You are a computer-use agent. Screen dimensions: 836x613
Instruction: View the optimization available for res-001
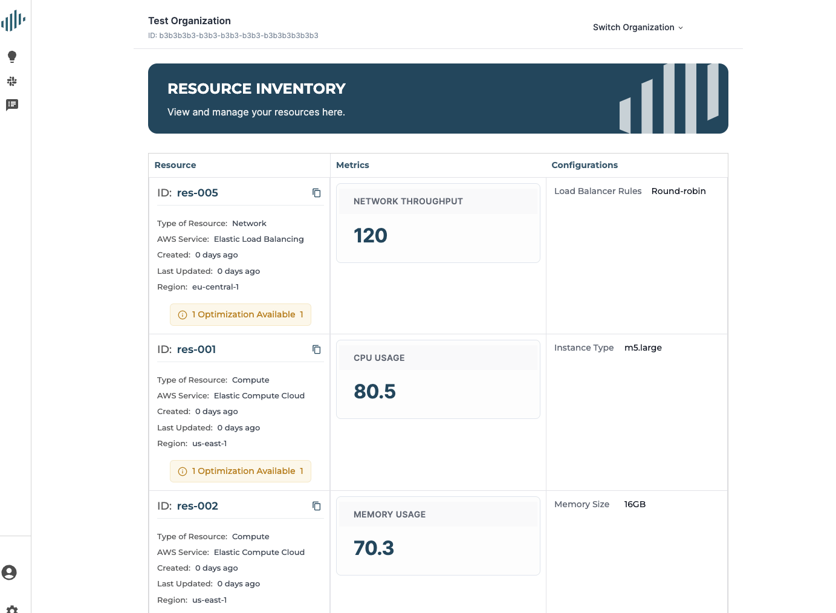coord(241,471)
